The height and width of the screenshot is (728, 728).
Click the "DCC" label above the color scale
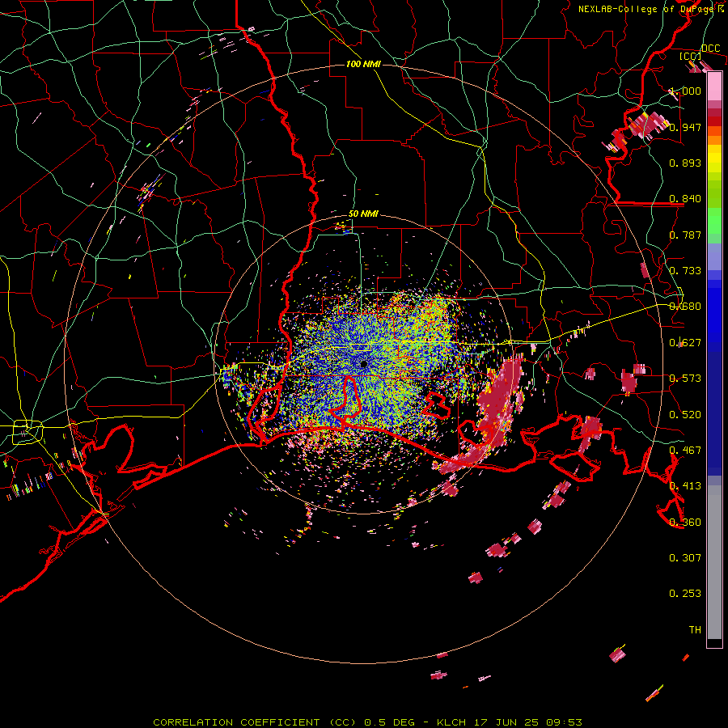tap(710, 49)
